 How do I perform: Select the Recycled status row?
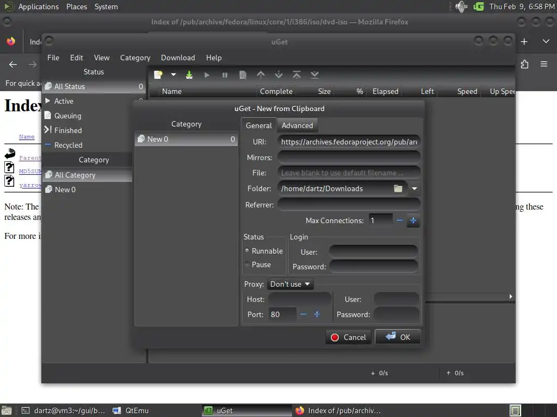coord(88,146)
